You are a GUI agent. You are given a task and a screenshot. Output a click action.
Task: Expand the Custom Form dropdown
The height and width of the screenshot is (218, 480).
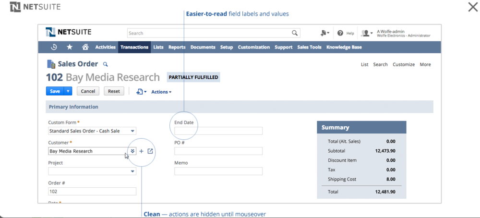tap(133, 131)
